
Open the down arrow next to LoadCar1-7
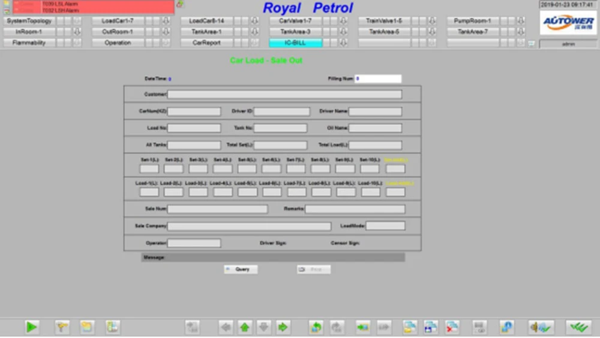tap(166, 20)
